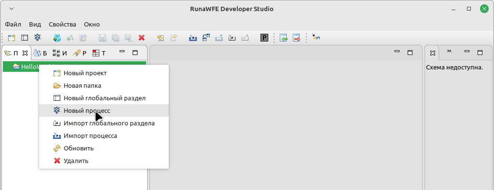
Task: Click the XPI toolbar icon
Action: [316, 38]
